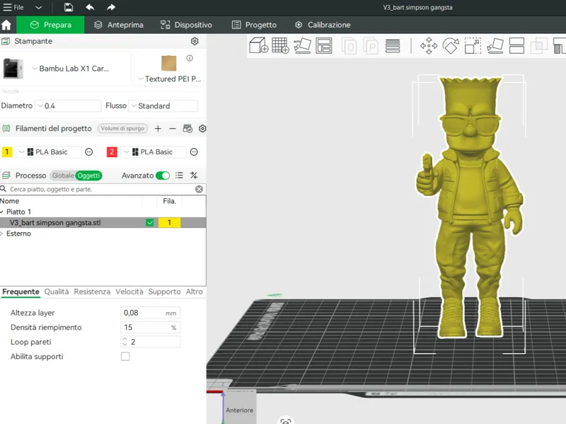Uncheck the V3_bart simpson gangsta.stl printable box
The image size is (566, 424).
[x=150, y=223]
